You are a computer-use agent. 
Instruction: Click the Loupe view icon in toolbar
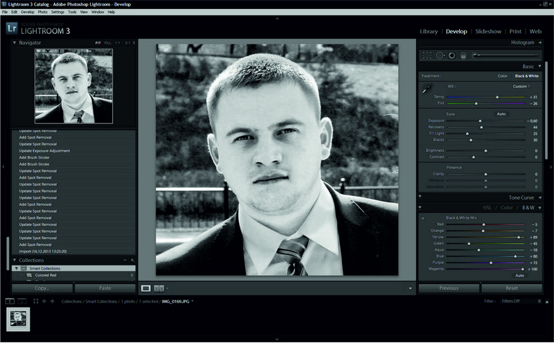point(146,288)
